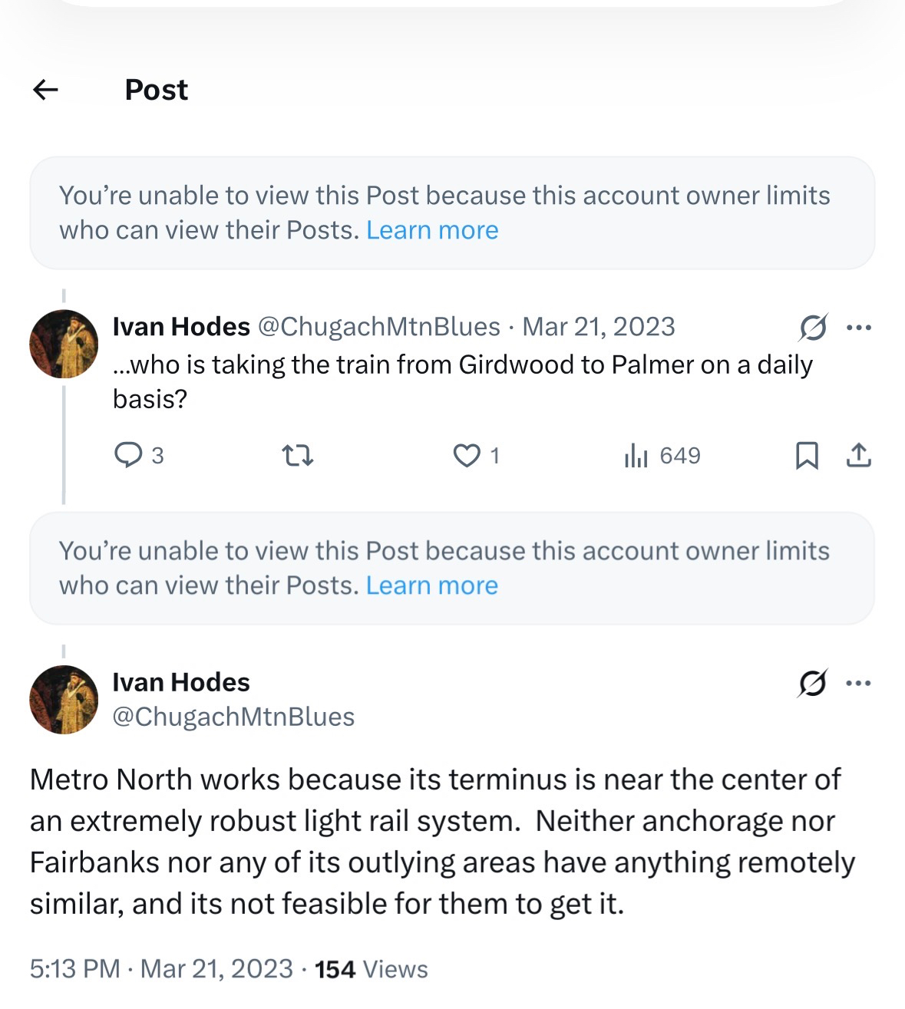Open the Mar 21, 2023 reply timestamp
This screenshot has width=905, height=1009.
click(x=599, y=327)
